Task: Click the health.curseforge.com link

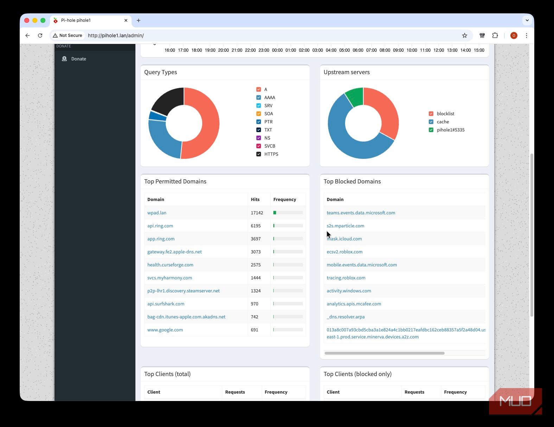Action: pos(170,265)
